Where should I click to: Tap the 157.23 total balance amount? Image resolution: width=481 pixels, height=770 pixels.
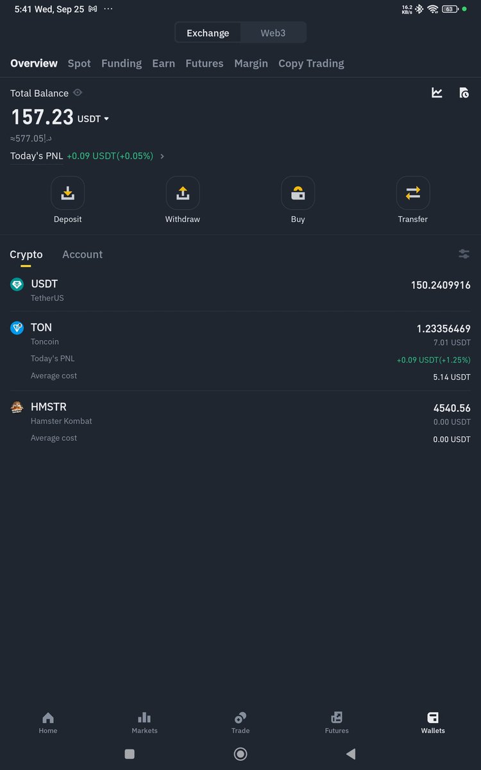coord(42,117)
